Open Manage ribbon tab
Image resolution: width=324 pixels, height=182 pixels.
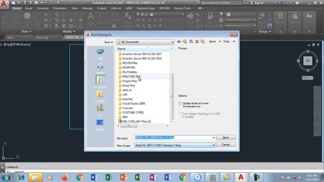88,8
